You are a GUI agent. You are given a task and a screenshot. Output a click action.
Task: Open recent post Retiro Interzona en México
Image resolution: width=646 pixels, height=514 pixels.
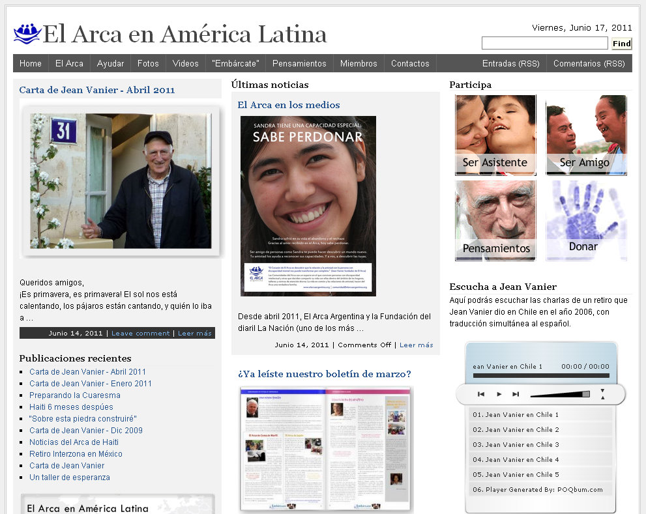tap(76, 454)
